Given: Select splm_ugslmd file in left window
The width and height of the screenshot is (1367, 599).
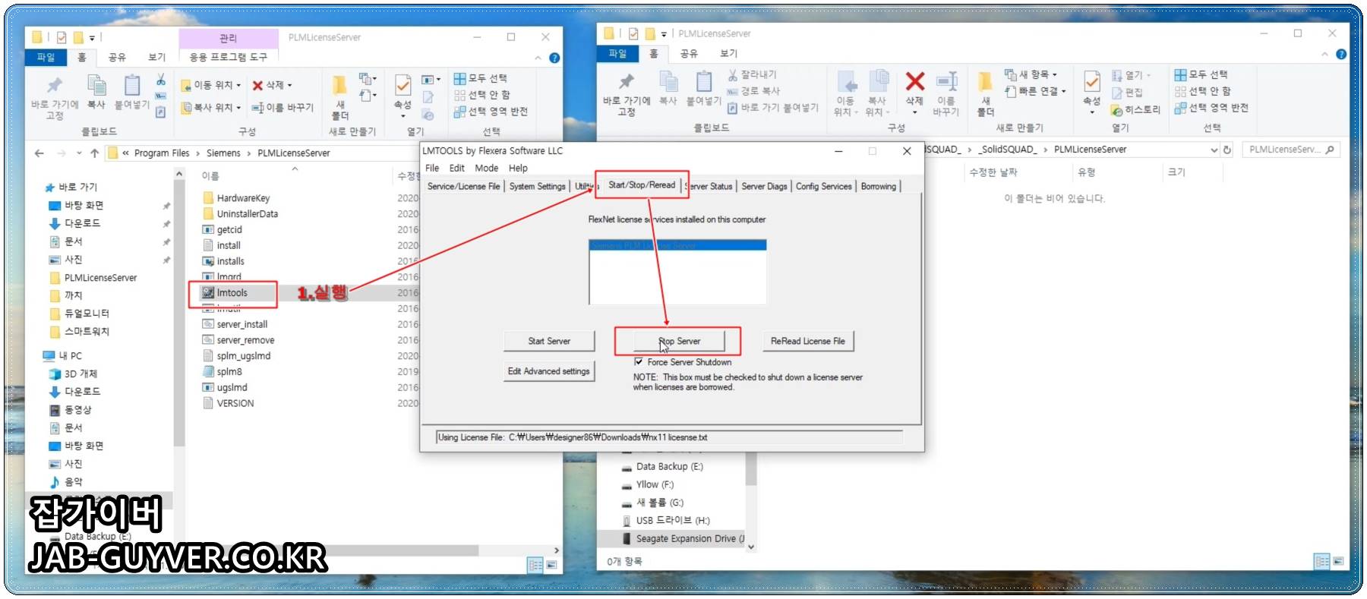Looking at the screenshot, I should click(x=236, y=356).
